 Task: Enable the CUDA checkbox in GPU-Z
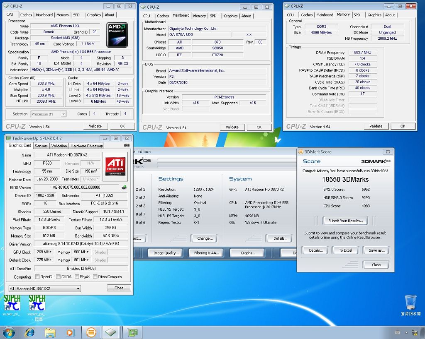pyautogui.click(x=58, y=276)
